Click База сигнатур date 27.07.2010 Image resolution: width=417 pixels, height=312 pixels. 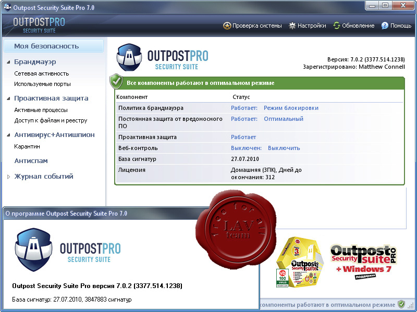[x=244, y=159]
